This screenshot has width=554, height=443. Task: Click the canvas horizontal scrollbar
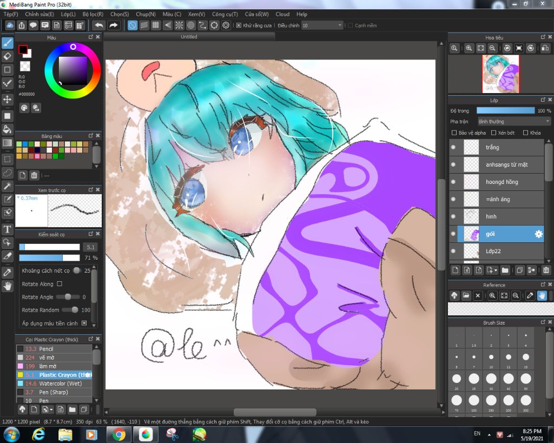[x=275, y=412]
